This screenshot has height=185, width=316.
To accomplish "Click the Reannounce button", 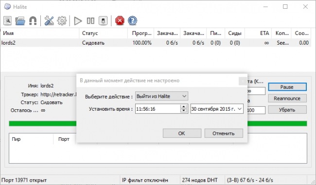I will 287,99.
